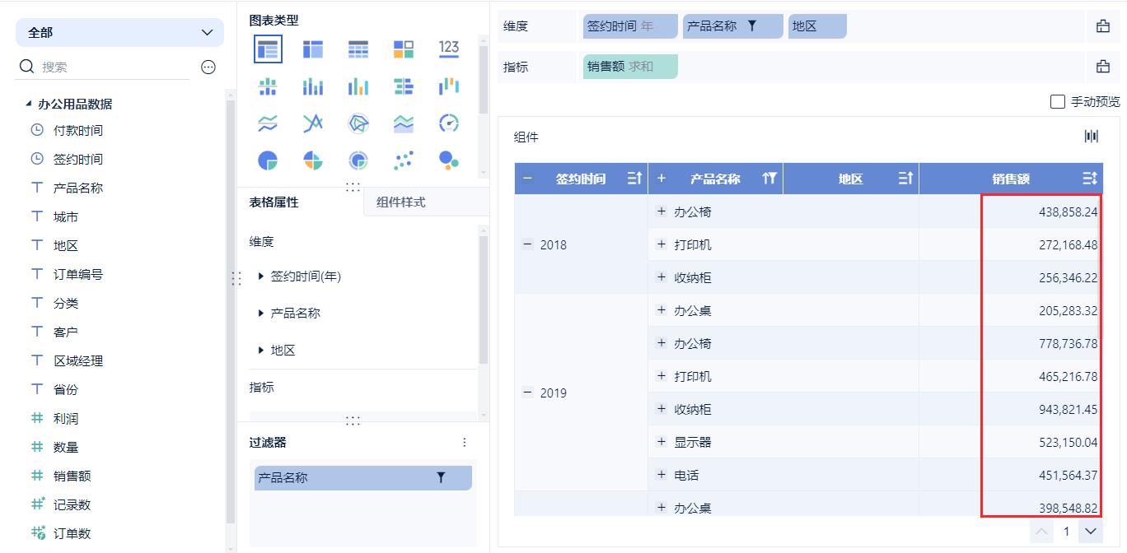Click the toolbox icon on 维度 row
This screenshot has width=1127, height=553.
point(1103,26)
